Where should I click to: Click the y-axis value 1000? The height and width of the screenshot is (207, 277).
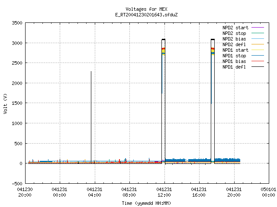click(17, 123)
